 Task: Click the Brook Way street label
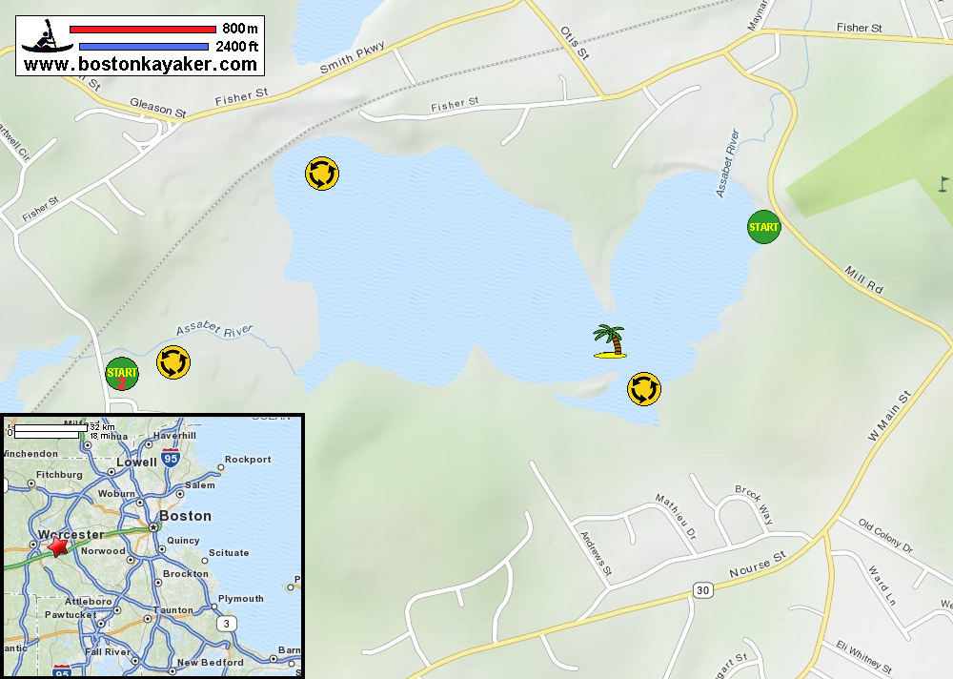(754, 504)
